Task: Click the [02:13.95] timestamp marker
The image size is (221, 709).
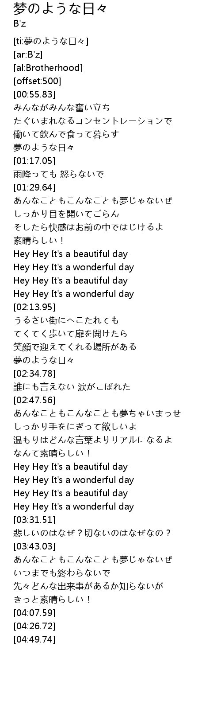Action: click(34, 307)
